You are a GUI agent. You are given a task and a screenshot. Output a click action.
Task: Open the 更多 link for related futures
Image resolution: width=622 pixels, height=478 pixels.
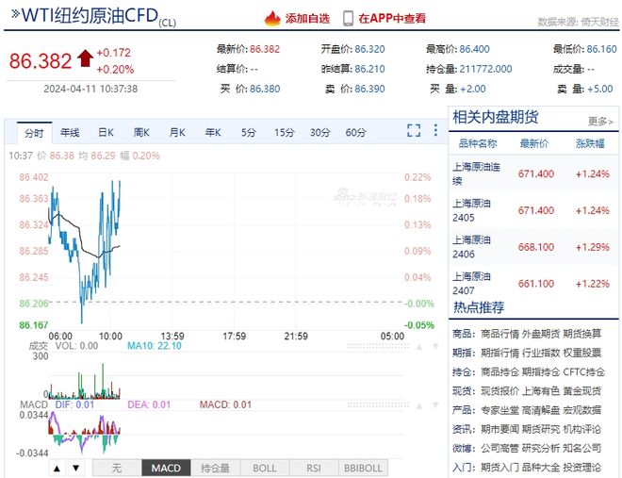(x=600, y=121)
